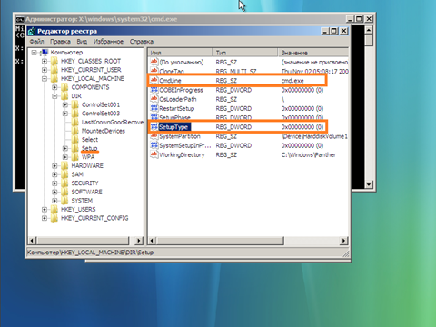Click the string icon of CmdLine value
The height and width of the screenshot is (327, 436).
coord(154,81)
